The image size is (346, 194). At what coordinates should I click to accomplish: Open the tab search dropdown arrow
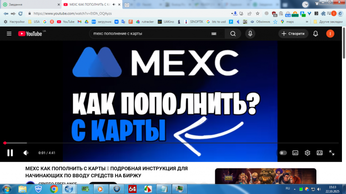(x=305, y=4)
